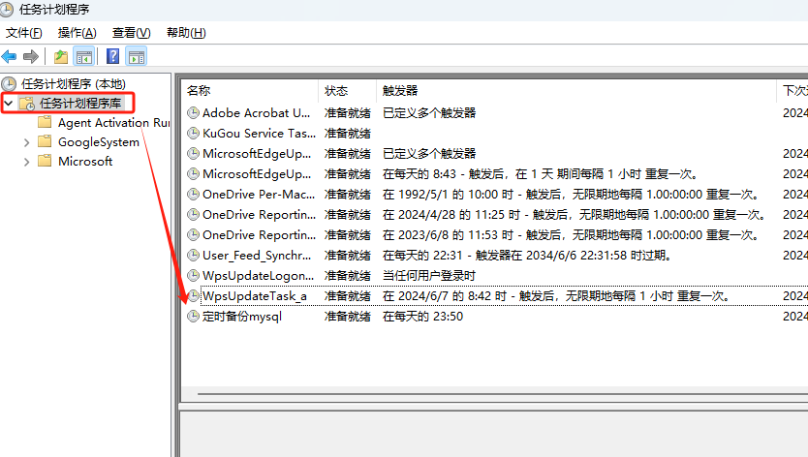Open Help via question mark icon
This screenshot has width=808, height=457.
(112, 55)
